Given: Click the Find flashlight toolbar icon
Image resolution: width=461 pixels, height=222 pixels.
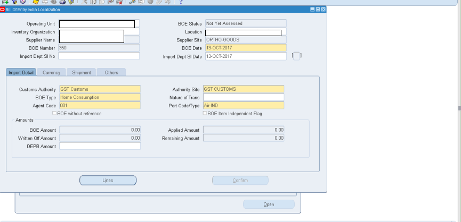Looking at the screenshot, I should [x=14, y=2].
